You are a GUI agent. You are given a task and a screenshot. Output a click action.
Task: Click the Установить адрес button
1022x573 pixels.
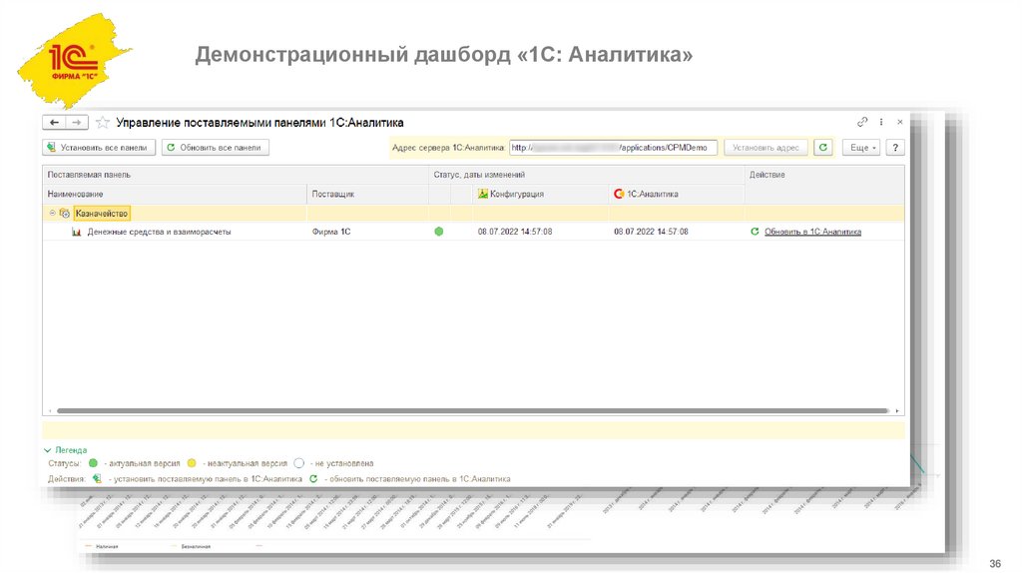(766, 148)
